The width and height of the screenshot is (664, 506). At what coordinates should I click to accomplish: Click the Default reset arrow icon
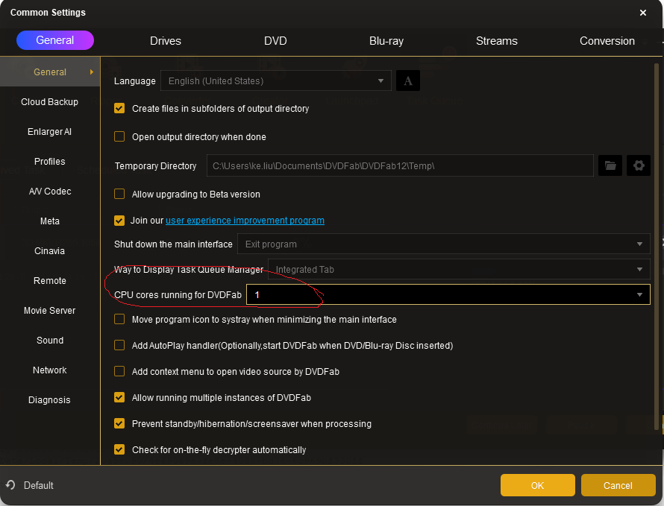(x=10, y=485)
